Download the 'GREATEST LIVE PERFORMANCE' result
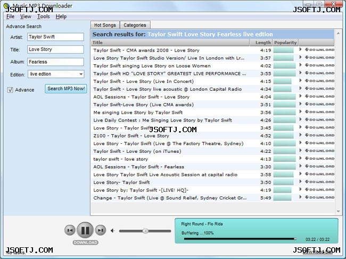The width and height of the screenshot is (346, 259). [x=319, y=73]
